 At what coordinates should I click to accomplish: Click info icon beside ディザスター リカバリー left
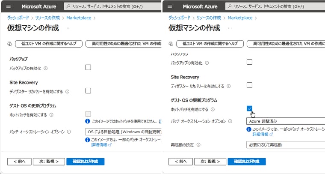68,92
